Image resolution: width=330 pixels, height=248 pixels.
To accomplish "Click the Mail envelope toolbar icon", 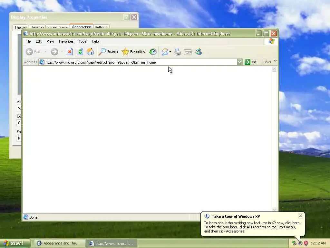I will click(165, 52).
